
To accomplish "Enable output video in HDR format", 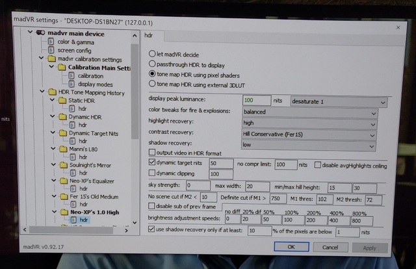I will (x=153, y=151).
